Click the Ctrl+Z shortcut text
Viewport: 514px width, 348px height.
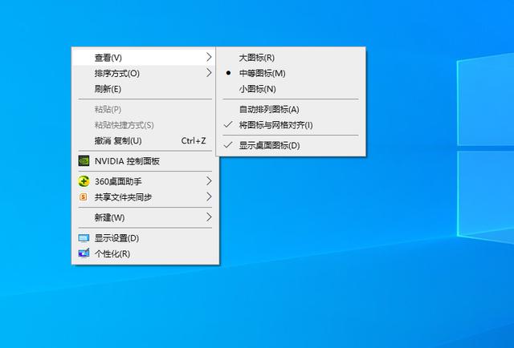tap(194, 141)
